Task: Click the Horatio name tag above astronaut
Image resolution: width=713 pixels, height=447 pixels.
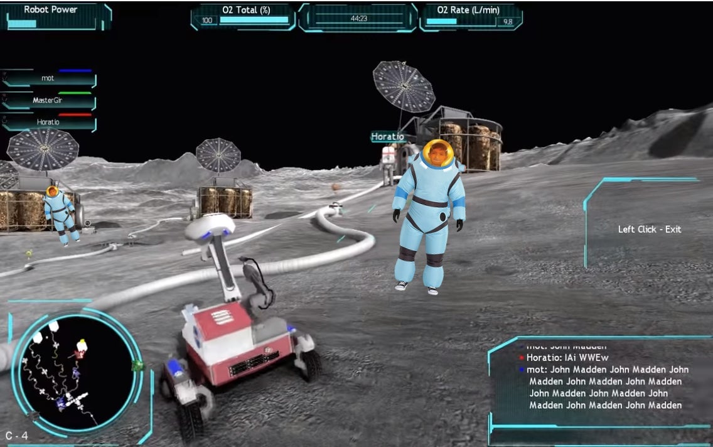Action: [387, 136]
